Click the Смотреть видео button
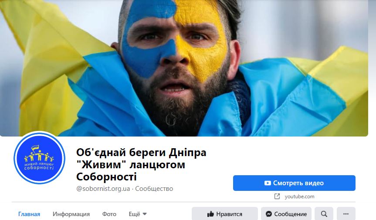This screenshot has width=376, height=220. pos(294,183)
